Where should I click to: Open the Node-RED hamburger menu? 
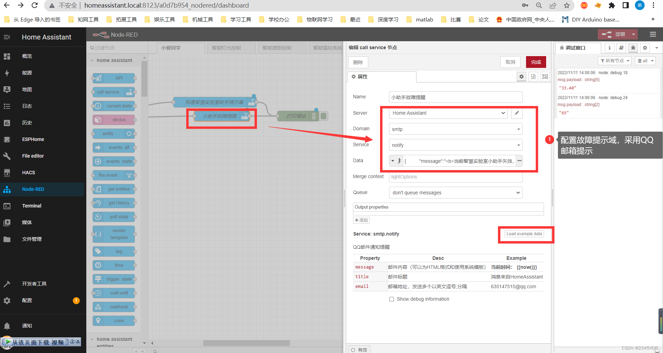653,34
